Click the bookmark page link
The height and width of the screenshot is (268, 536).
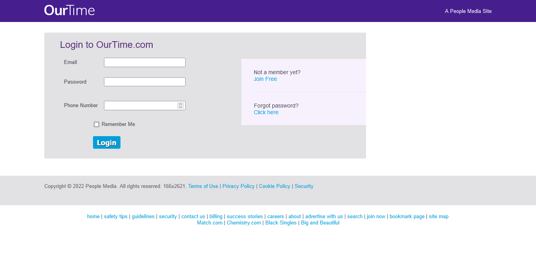(407, 217)
